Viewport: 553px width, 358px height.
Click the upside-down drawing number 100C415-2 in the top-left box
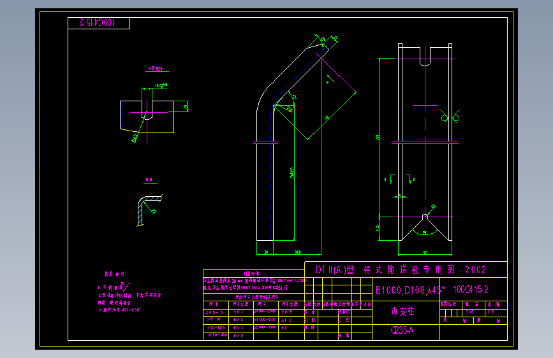click(x=97, y=22)
